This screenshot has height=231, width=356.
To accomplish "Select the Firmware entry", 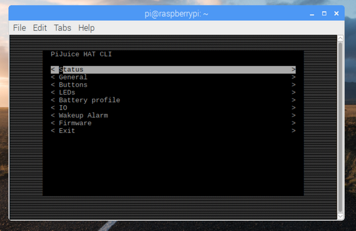I will pos(173,123).
